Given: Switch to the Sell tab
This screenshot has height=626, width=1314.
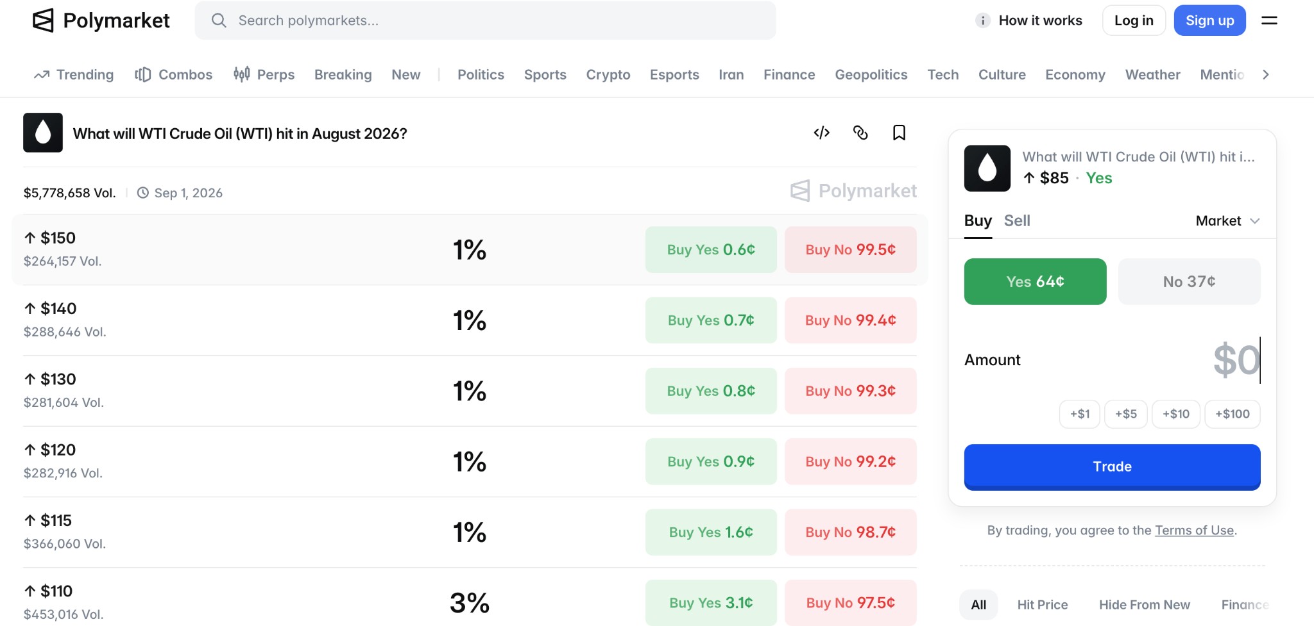Looking at the screenshot, I should tap(1017, 221).
